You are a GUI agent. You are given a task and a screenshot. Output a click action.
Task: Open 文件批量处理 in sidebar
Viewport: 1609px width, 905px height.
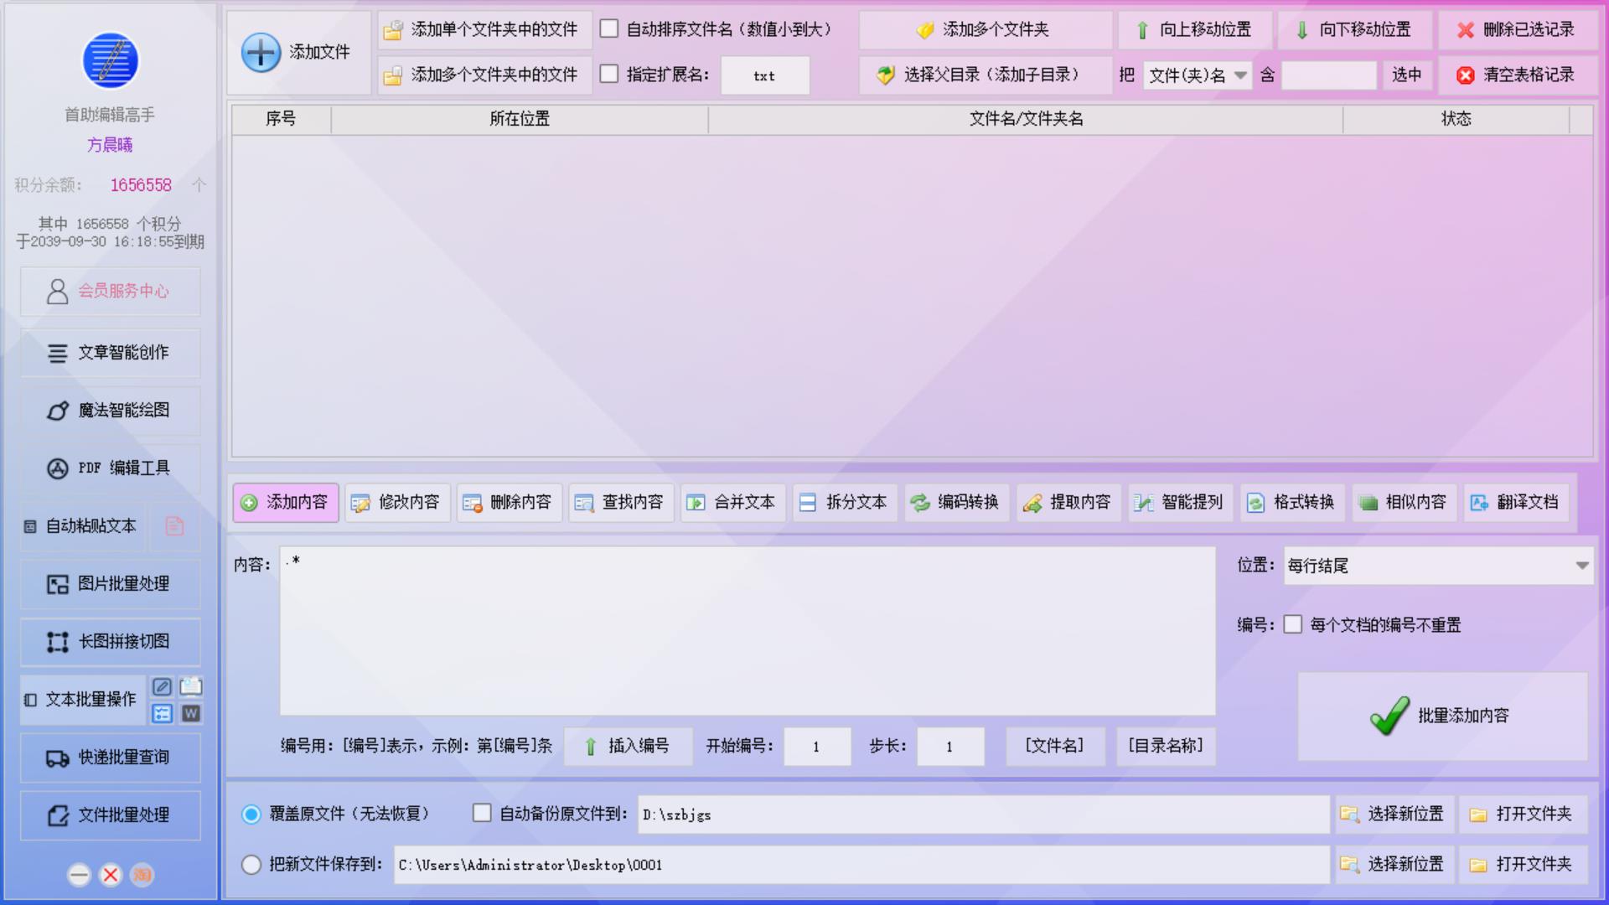(x=111, y=815)
